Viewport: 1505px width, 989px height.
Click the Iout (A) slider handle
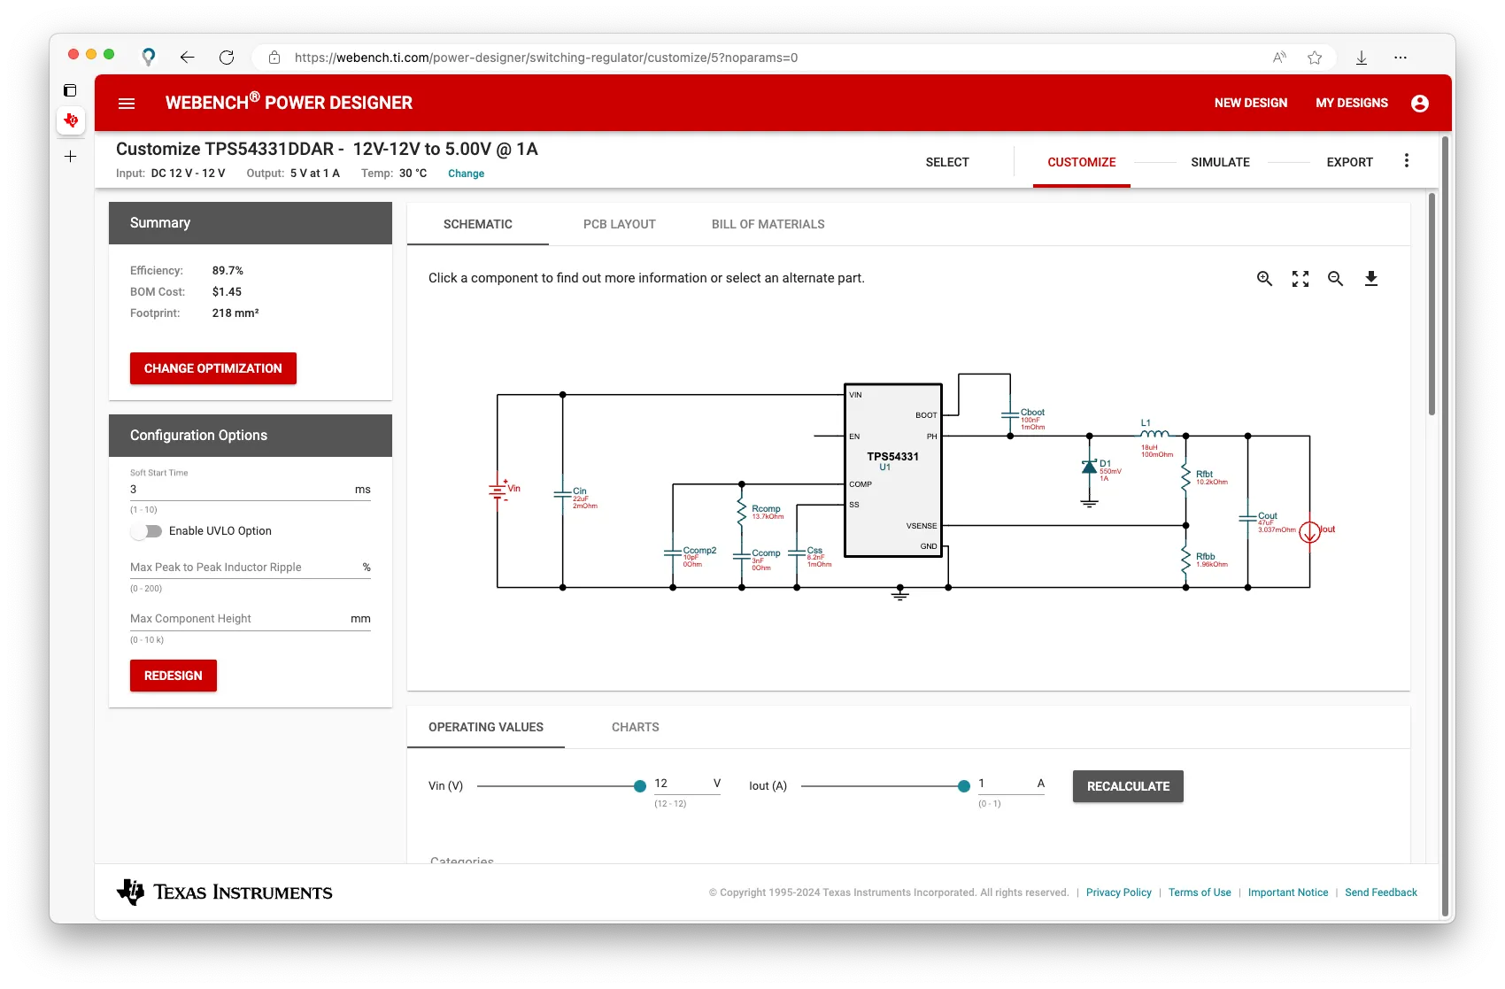click(x=964, y=786)
